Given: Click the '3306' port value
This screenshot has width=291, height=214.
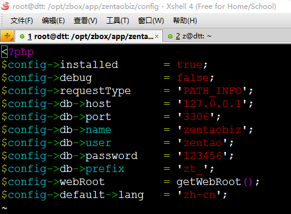Looking at the screenshot, I should point(196,116).
